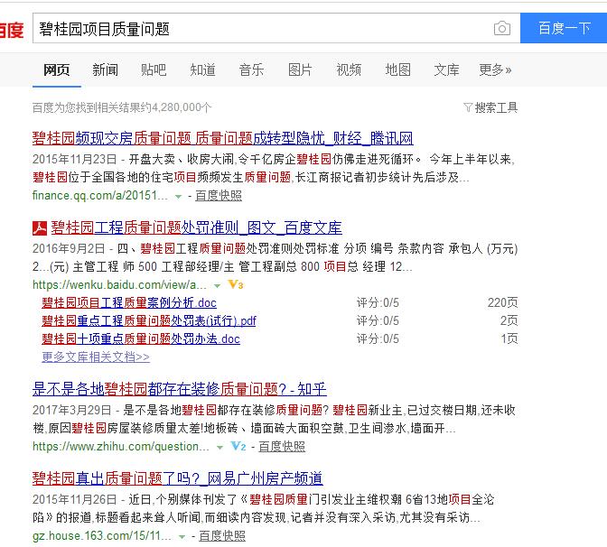The width and height of the screenshot is (607, 547).
Task: Click the 2015年11月23日 date text
Action: [x=74, y=159]
